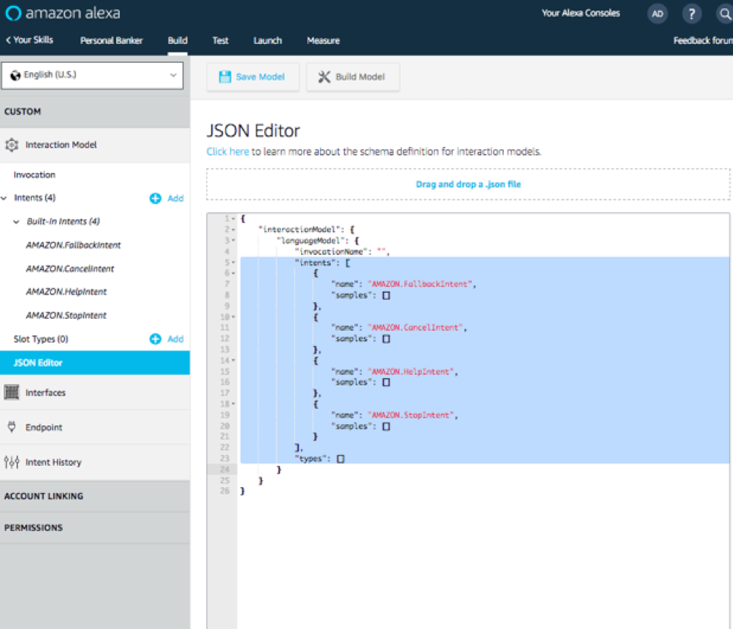The height and width of the screenshot is (629, 733).
Task: Fold the intents array at line 5
Action: click(233, 263)
